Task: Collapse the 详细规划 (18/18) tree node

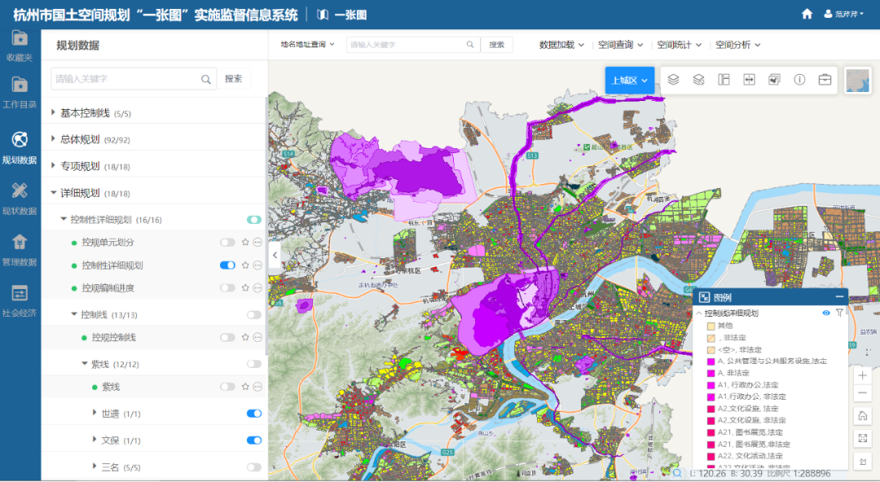Action: coord(53,192)
